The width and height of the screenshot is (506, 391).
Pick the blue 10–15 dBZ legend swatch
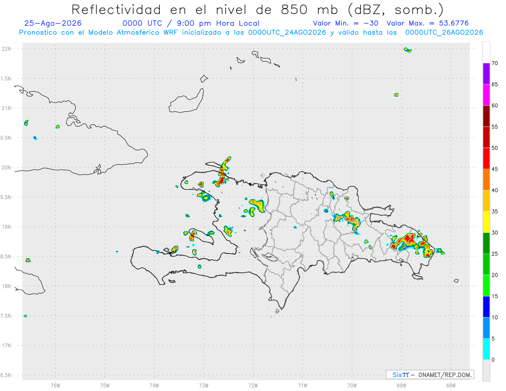tap(486, 307)
